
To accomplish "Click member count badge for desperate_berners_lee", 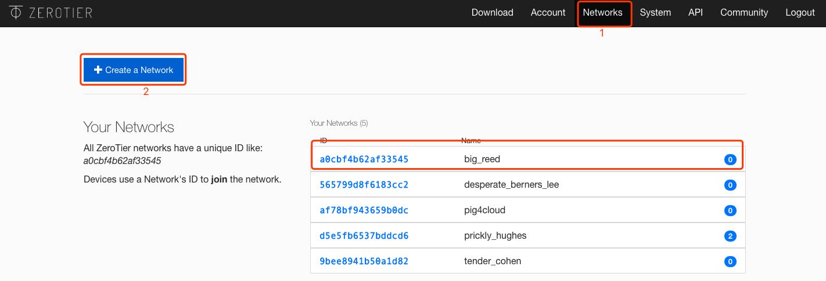I will 730,185.
